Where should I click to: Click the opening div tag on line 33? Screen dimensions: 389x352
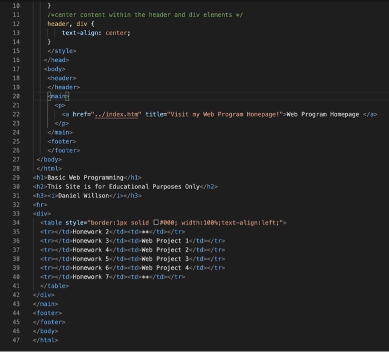[42, 214]
